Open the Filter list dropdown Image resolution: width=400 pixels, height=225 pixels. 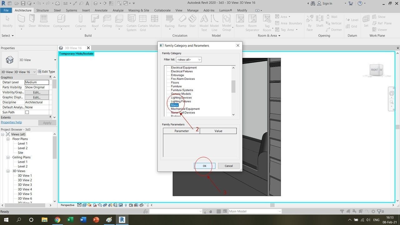pyautogui.click(x=189, y=59)
